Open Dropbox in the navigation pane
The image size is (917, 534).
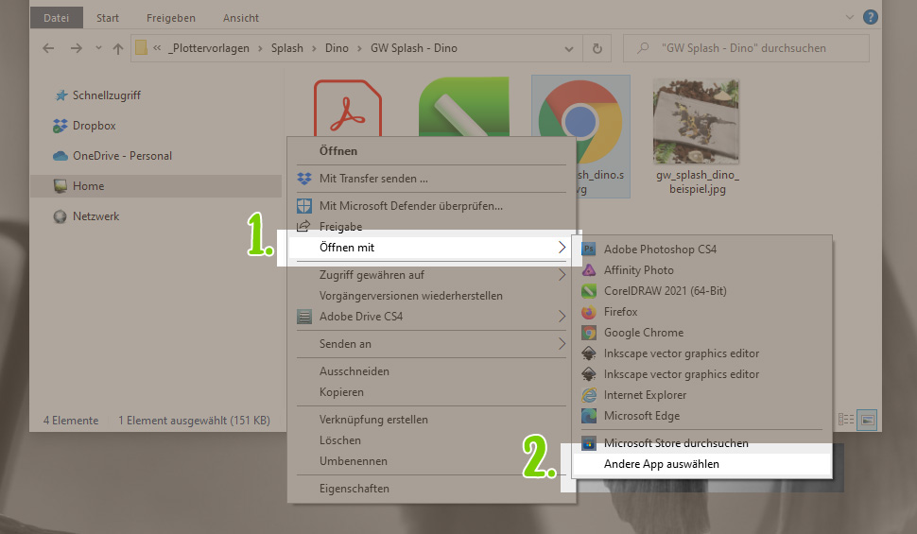94,126
